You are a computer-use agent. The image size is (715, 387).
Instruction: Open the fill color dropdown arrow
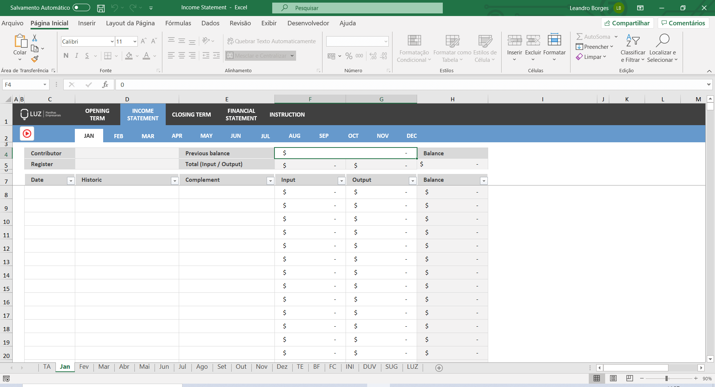pos(136,55)
